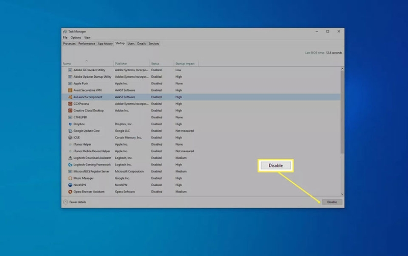Click the Opera Browser Assistant icon
The image size is (408, 256).
click(x=70, y=191)
